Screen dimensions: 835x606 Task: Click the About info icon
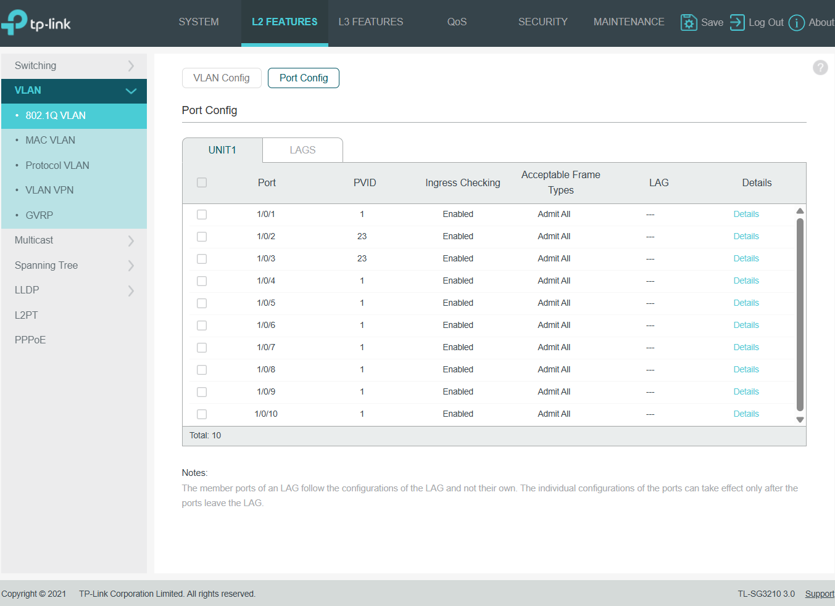click(x=796, y=23)
